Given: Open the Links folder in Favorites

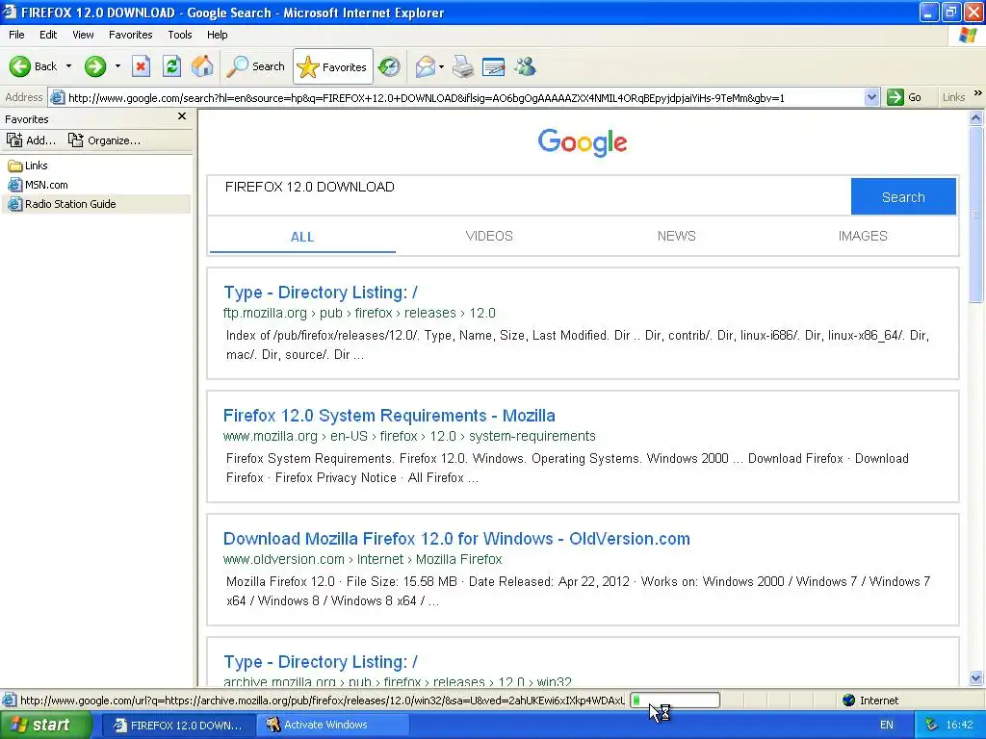Looking at the screenshot, I should 28,166.
